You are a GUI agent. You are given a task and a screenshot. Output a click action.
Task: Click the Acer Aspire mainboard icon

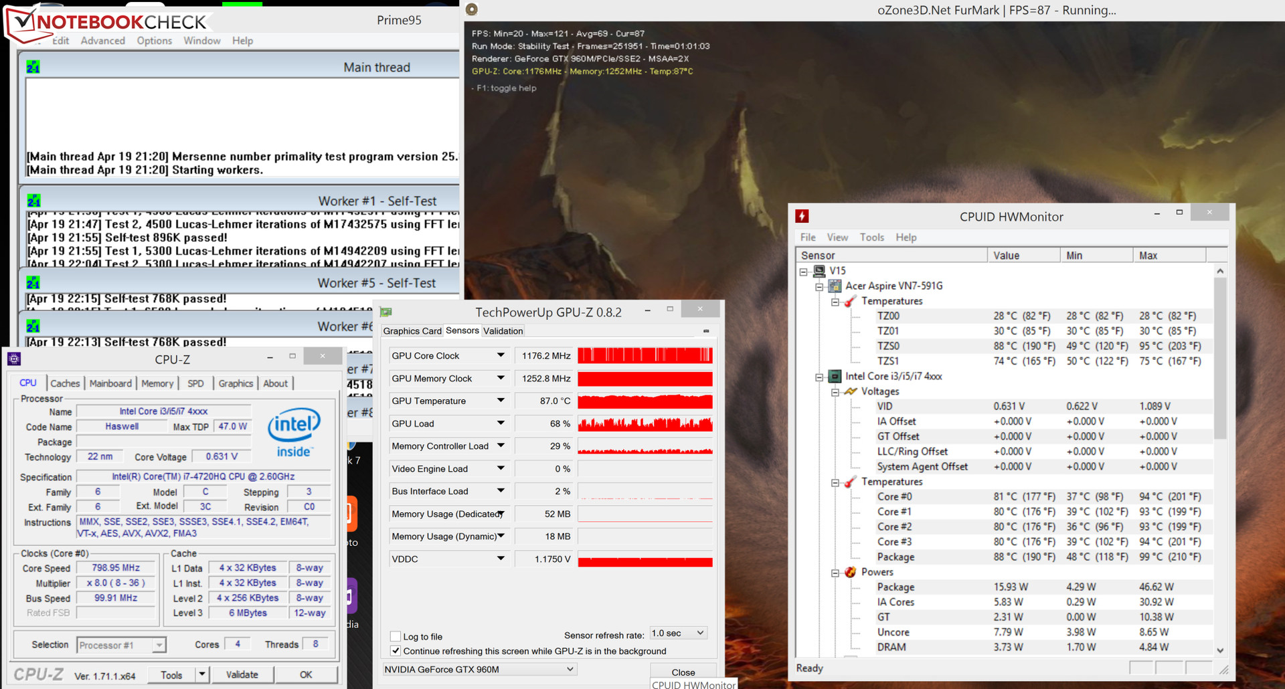pos(835,286)
